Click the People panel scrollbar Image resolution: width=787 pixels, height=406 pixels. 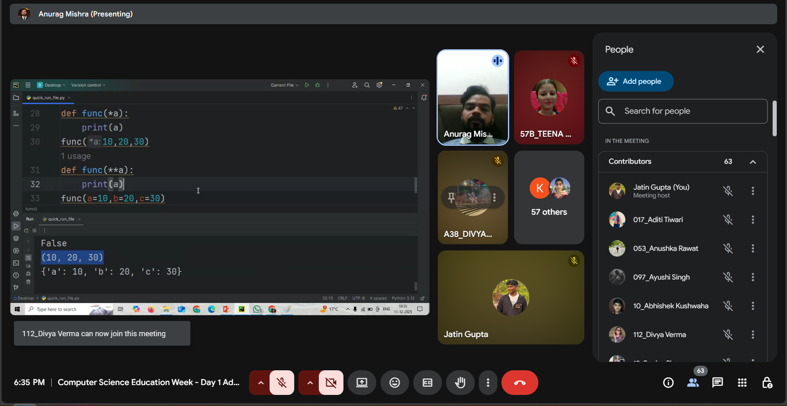point(774,118)
